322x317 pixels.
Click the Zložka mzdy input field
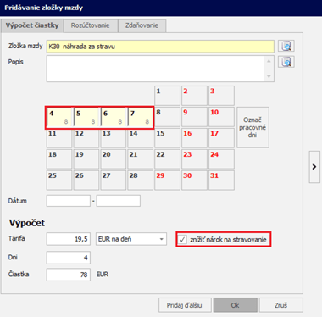coord(160,47)
